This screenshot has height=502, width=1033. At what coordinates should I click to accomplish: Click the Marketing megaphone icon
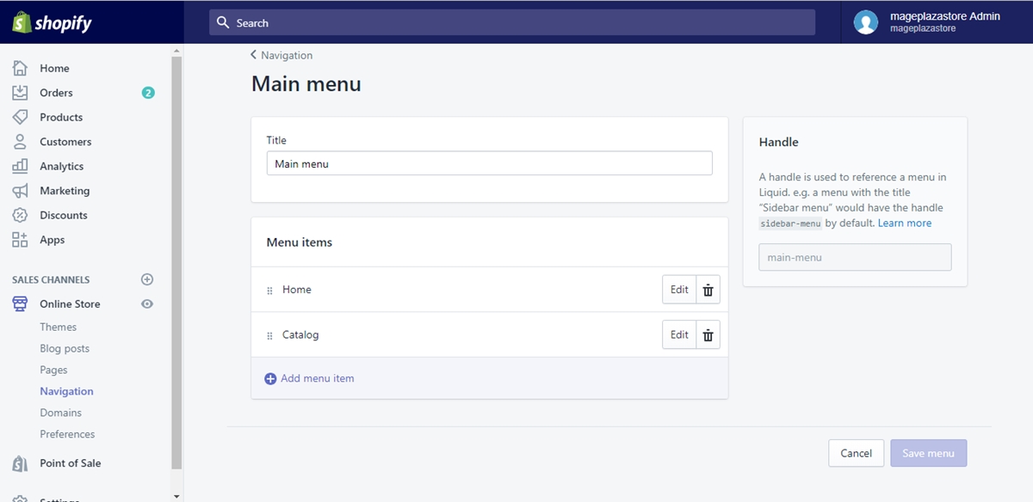(x=20, y=191)
